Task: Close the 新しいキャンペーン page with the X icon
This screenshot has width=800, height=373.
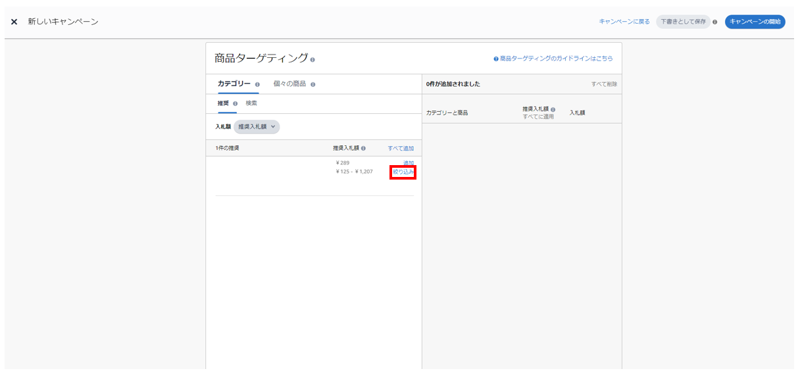Action: point(14,22)
